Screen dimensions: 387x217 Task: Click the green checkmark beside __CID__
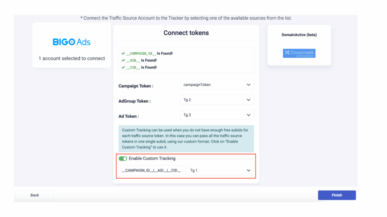[123, 67]
